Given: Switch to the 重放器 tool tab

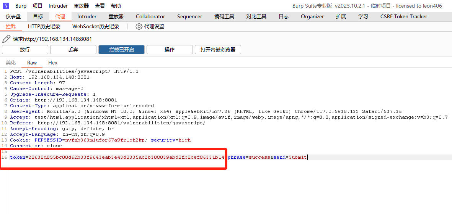Looking at the screenshot, I should click(x=116, y=17).
